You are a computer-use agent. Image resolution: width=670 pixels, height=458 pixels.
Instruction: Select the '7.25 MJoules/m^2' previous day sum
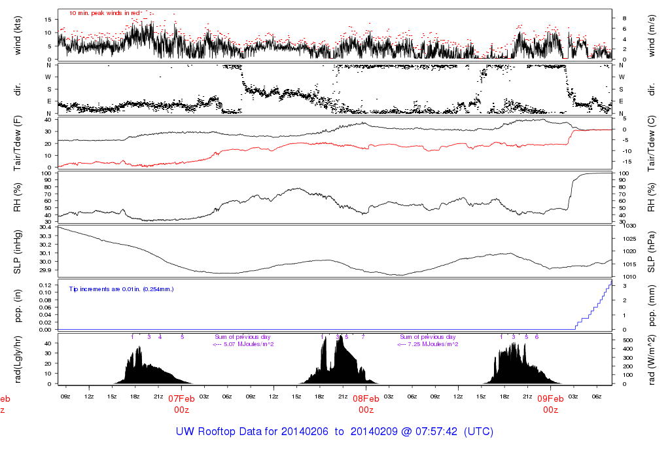click(x=433, y=344)
